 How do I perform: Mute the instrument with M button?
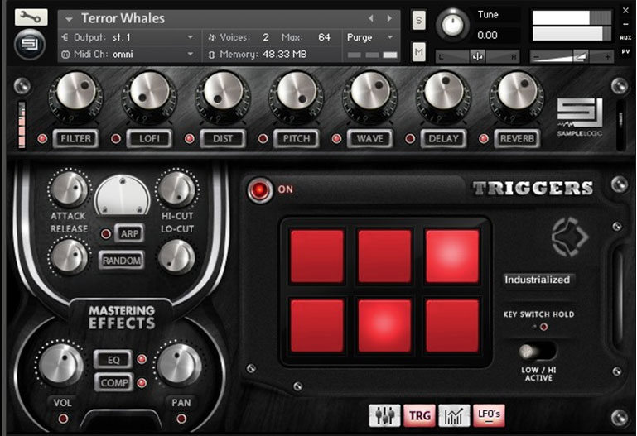pos(418,52)
